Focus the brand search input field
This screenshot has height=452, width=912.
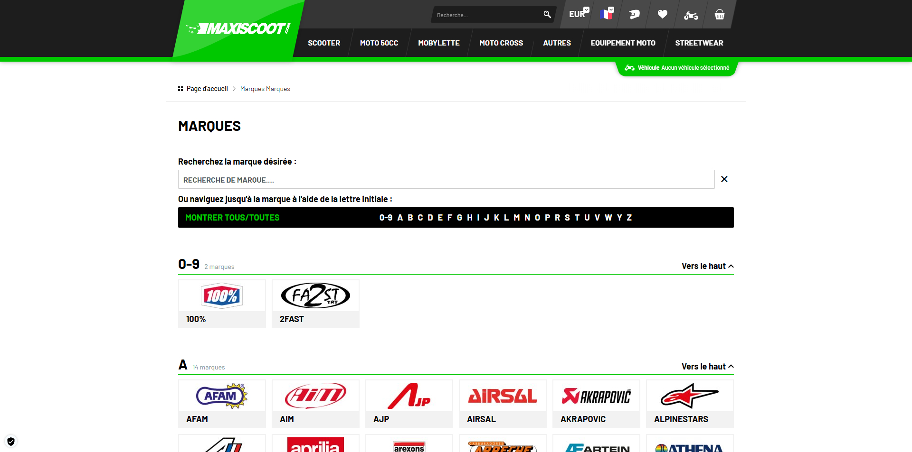click(x=446, y=179)
